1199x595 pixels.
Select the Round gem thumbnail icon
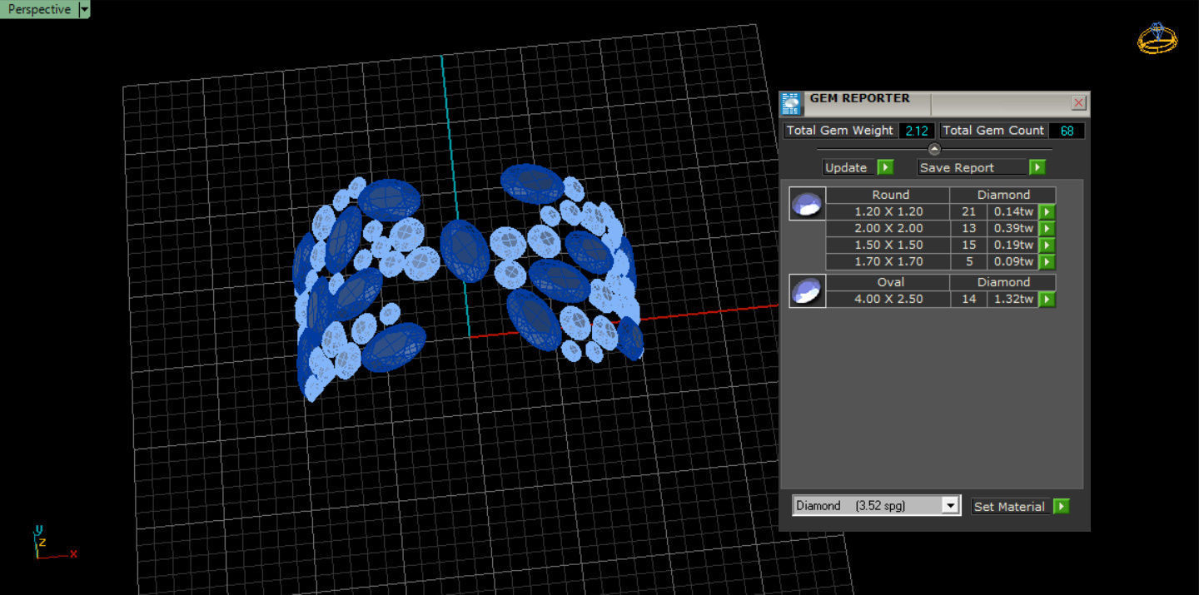[x=808, y=203]
